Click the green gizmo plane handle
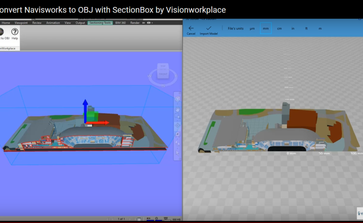Image resolution: width=363 pixels, height=223 pixels. (92, 116)
